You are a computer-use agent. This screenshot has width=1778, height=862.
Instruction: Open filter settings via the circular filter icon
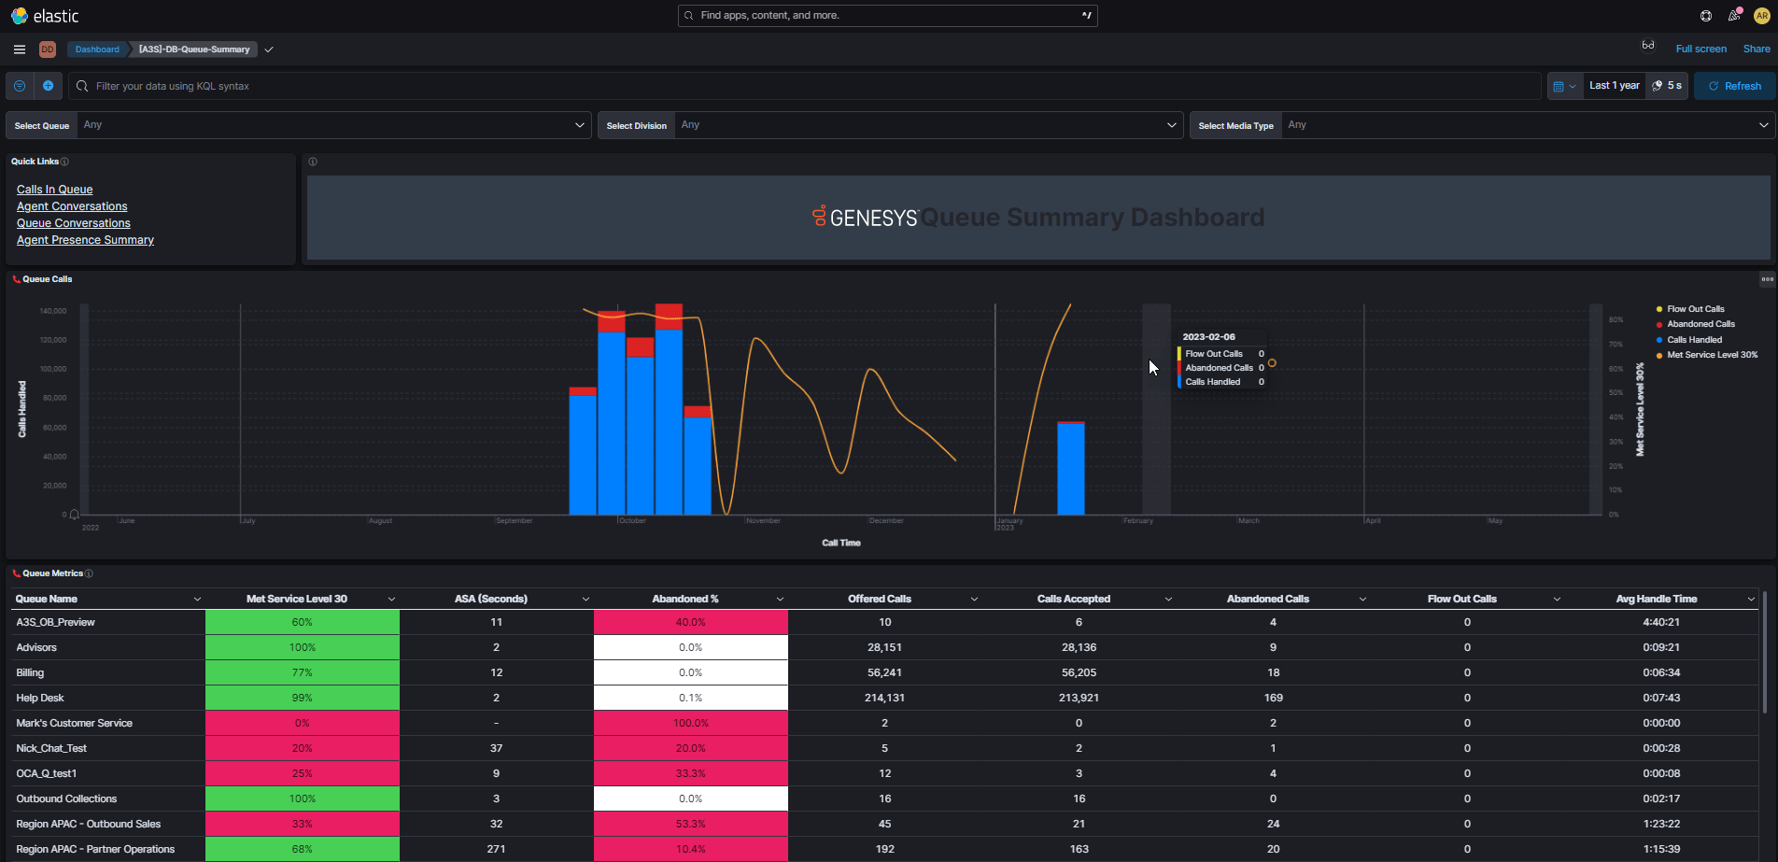19,85
